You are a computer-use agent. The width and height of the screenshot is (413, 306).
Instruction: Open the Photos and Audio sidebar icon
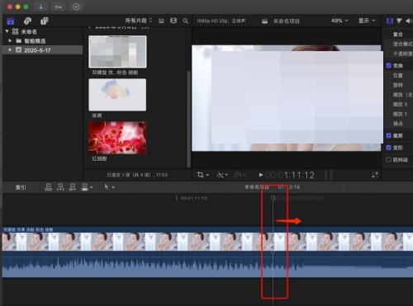[x=27, y=21]
